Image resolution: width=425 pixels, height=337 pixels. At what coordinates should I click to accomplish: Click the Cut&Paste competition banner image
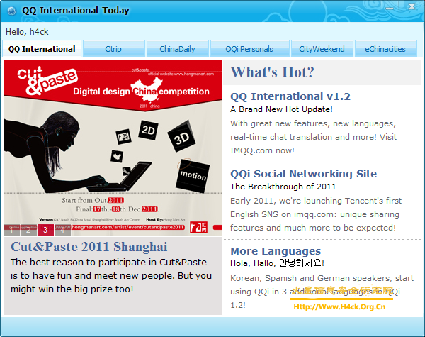click(113, 148)
